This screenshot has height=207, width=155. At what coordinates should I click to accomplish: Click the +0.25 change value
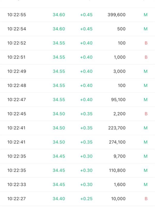[x=86, y=198]
